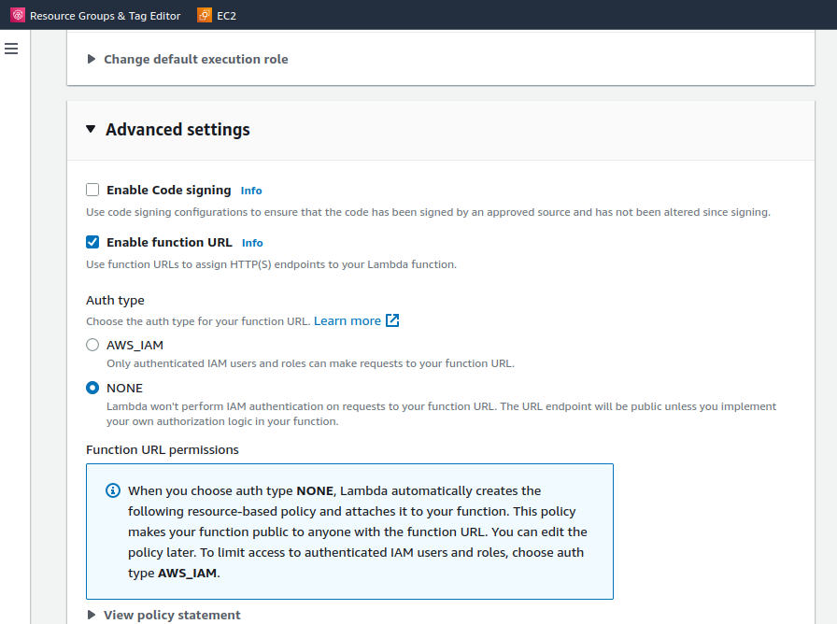Click the NONE auth type radio button
The width and height of the screenshot is (837, 624).
coord(92,388)
